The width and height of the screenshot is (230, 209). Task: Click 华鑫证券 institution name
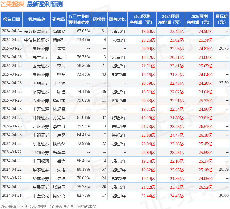(x=41, y=179)
